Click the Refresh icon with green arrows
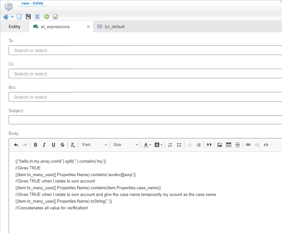 (47, 17)
